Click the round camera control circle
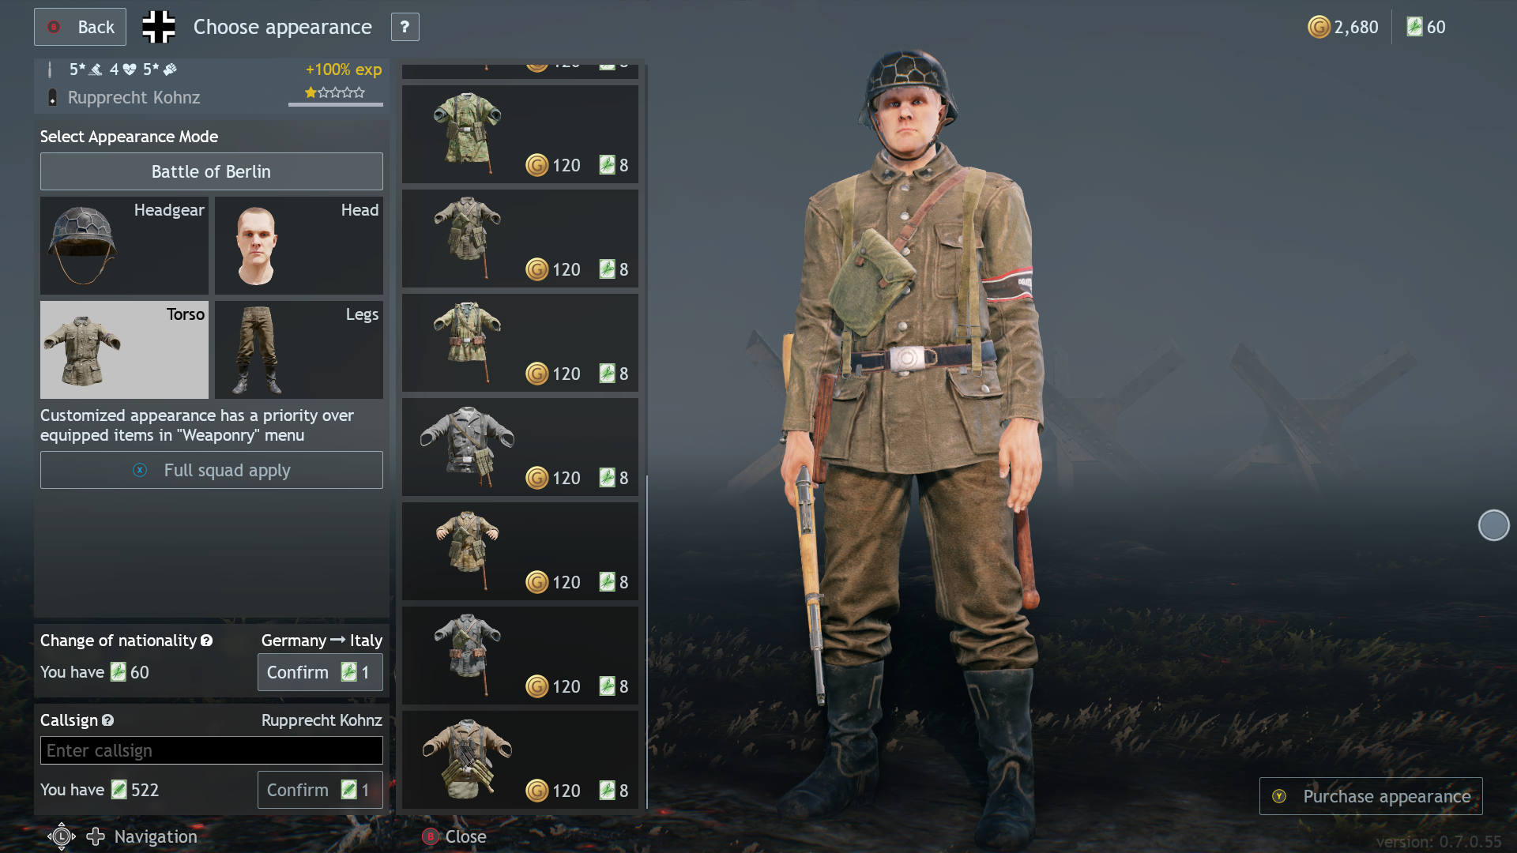1517x853 pixels. pyautogui.click(x=1493, y=525)
